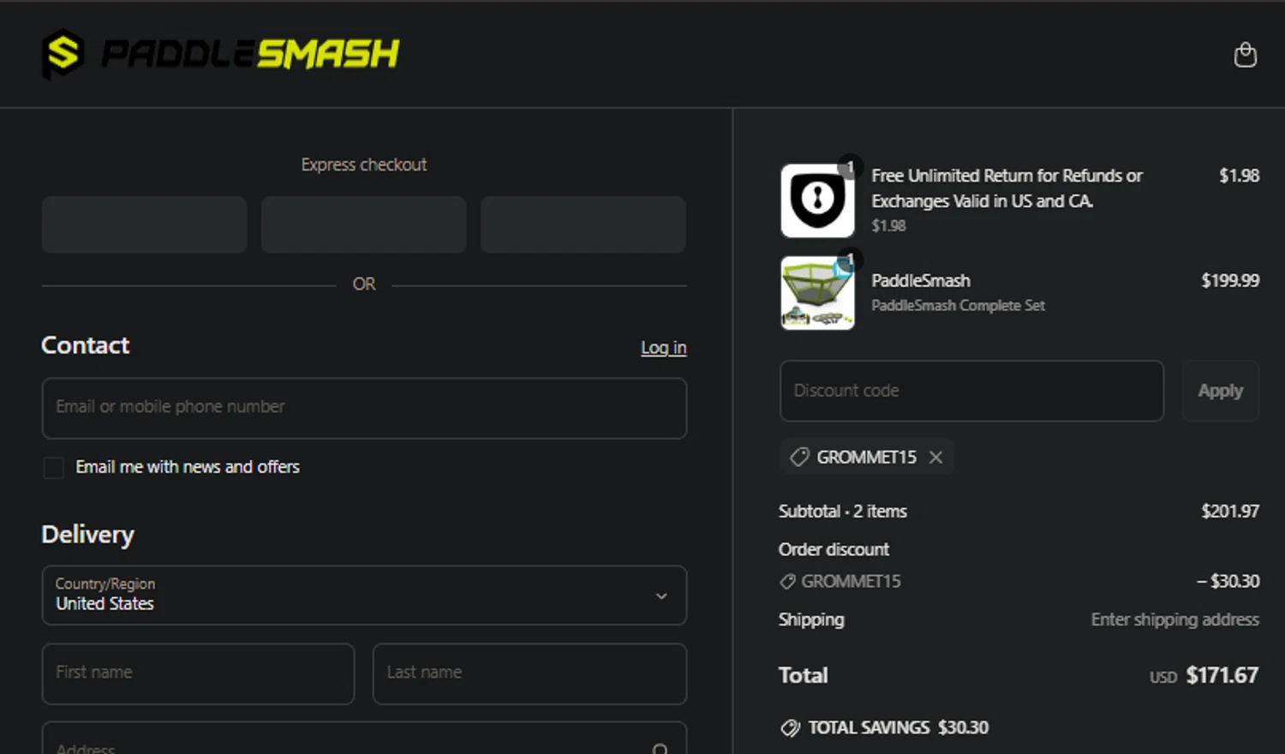This screenshot has height=754, width=1285.
Task: Click the PaddleSmash Complete Set label
Action: pos(958,305)
